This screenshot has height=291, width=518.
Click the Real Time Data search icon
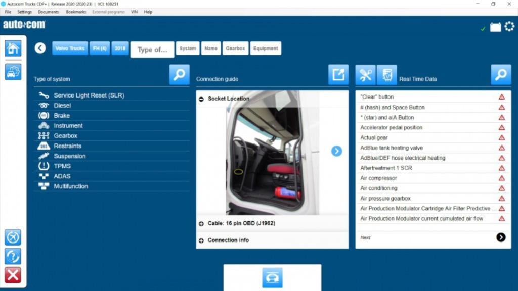tap(500, 74)
